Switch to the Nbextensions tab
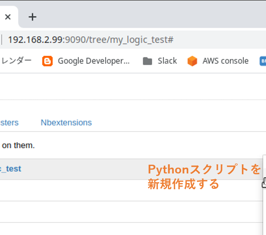 coord(66,123)
